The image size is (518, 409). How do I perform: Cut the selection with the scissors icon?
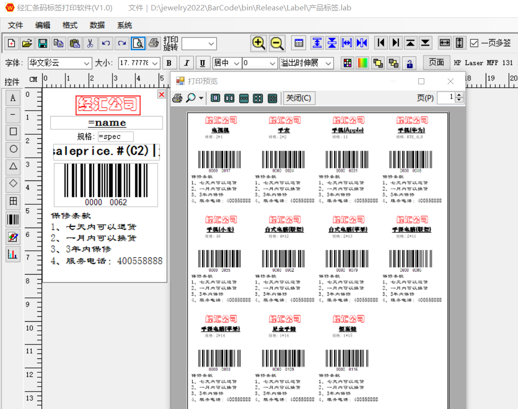pyautogui.click(x=90, y=43)
